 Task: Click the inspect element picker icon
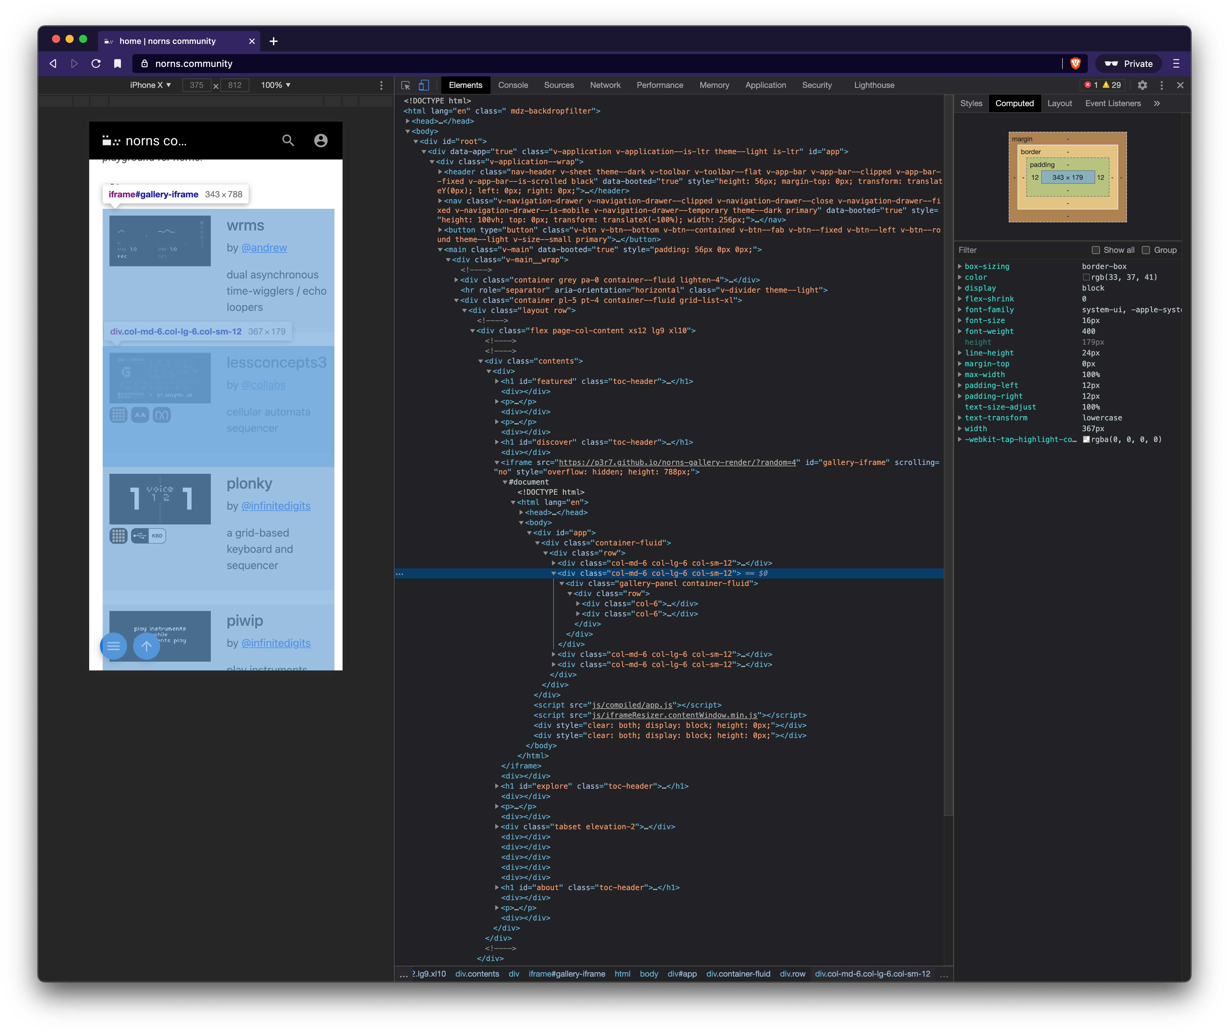[406, 85]
